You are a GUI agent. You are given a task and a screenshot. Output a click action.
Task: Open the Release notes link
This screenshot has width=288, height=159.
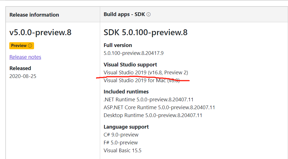[25, 57]
